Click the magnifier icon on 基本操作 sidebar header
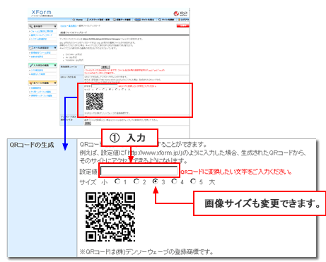The image size is (326, 262). [x=30, y=26]
